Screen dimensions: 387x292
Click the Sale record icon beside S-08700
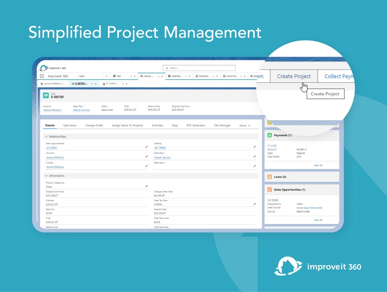pos(46,95)
